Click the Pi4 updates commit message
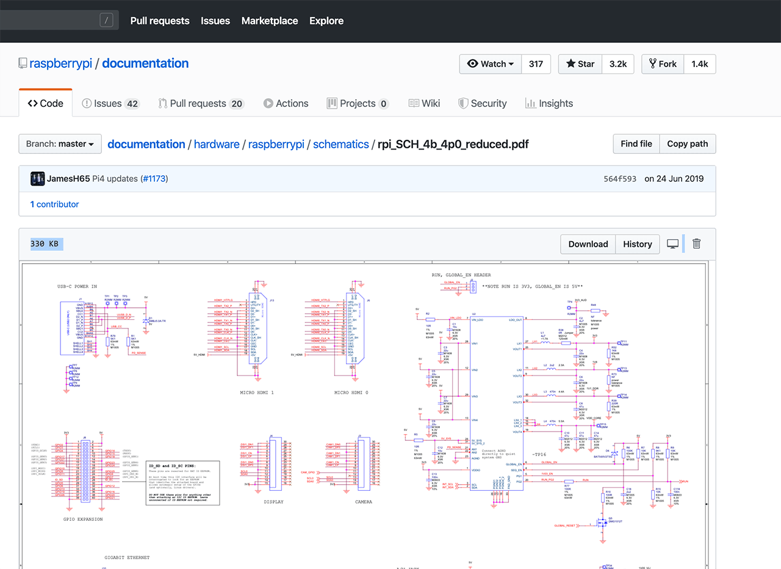The image size is (781, 569). click(115, 179)
